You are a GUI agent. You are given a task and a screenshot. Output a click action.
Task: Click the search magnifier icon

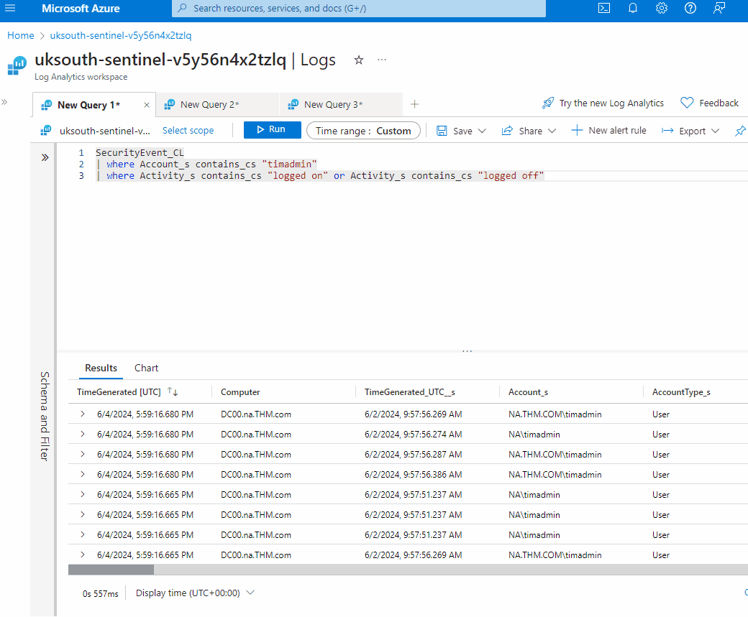click(182, 8)
